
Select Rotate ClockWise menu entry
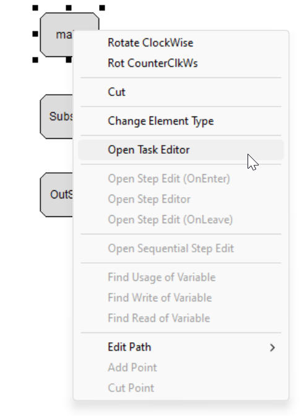coord(181,43)
